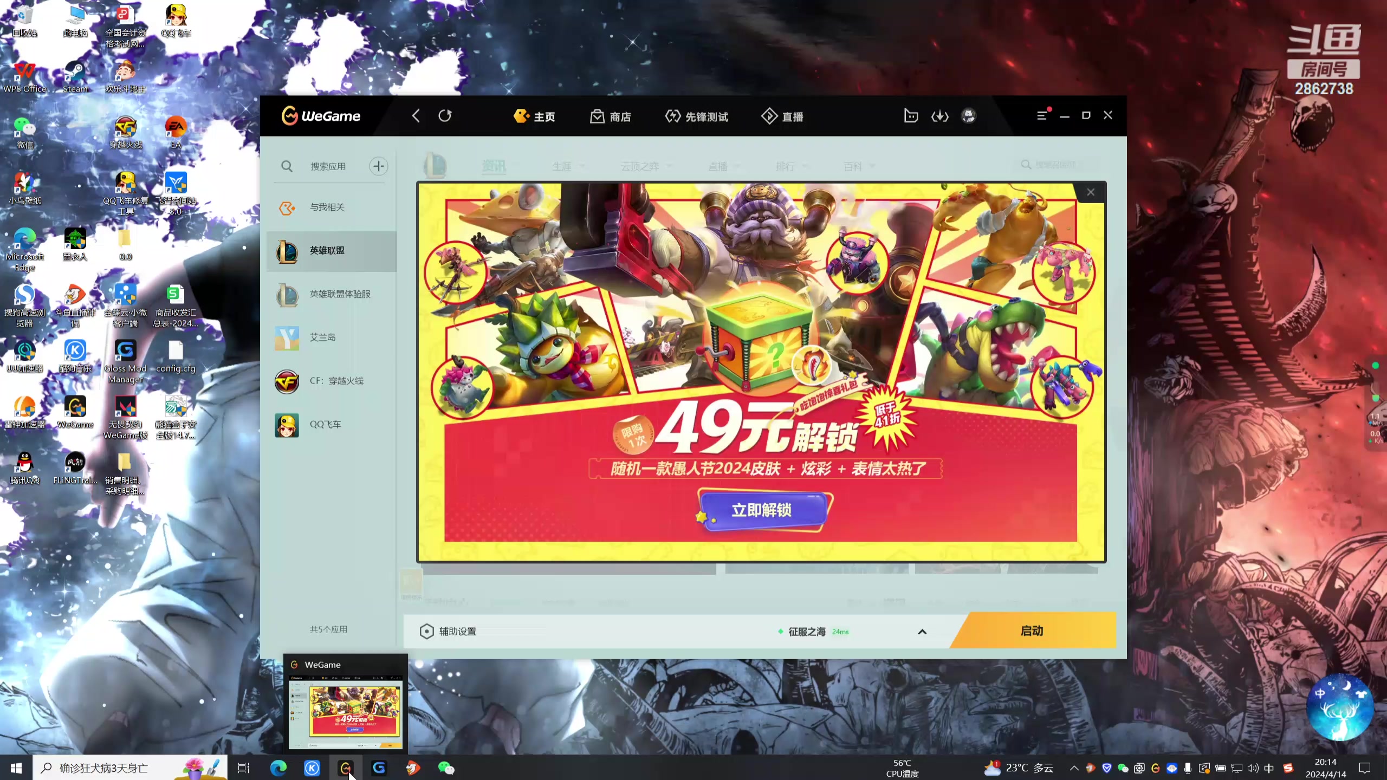The width and height of the screenshot is (1387, 780).
Task: Open WeChat from taskbar
Action: click(446, 768)
